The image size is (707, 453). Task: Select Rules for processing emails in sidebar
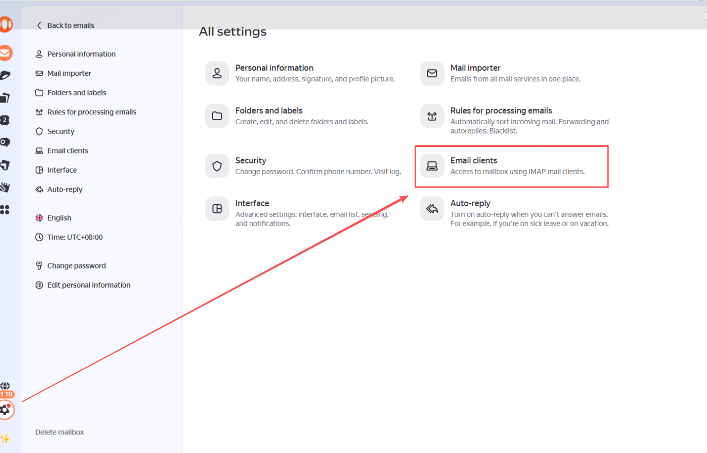[x=86, y=112]
